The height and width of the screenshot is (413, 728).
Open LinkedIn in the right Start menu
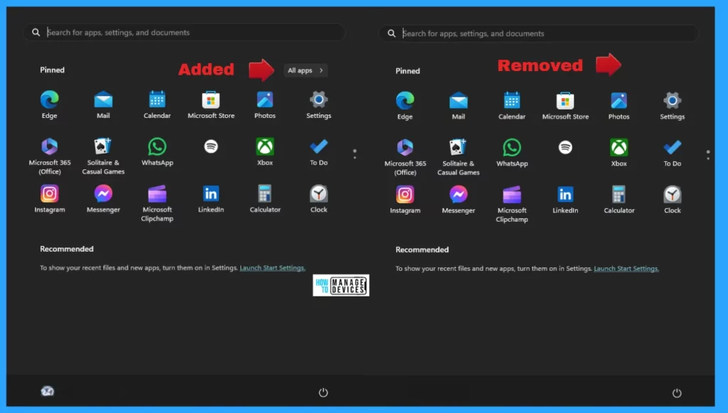tap(565, 200)
